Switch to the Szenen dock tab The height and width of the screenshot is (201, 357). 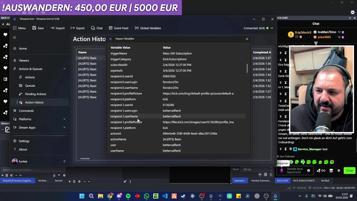pyautogui.click(x=59, y=181)
